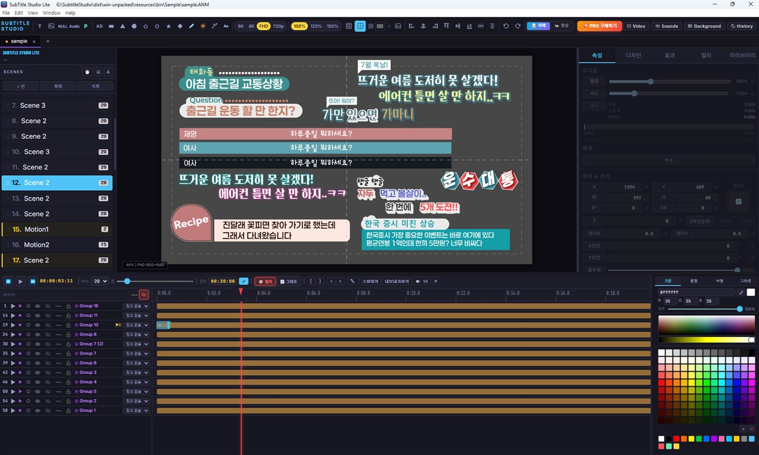Switch to the 효과 tab
759x455 pixels.
669,56
